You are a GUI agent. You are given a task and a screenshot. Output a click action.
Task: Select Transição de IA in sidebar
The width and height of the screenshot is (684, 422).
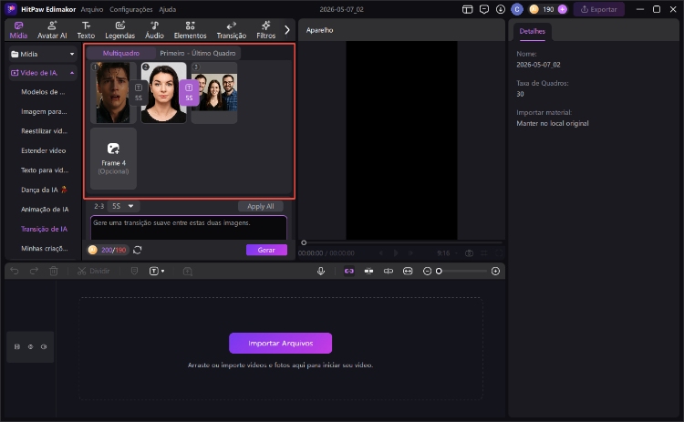(x=44, y=229)
